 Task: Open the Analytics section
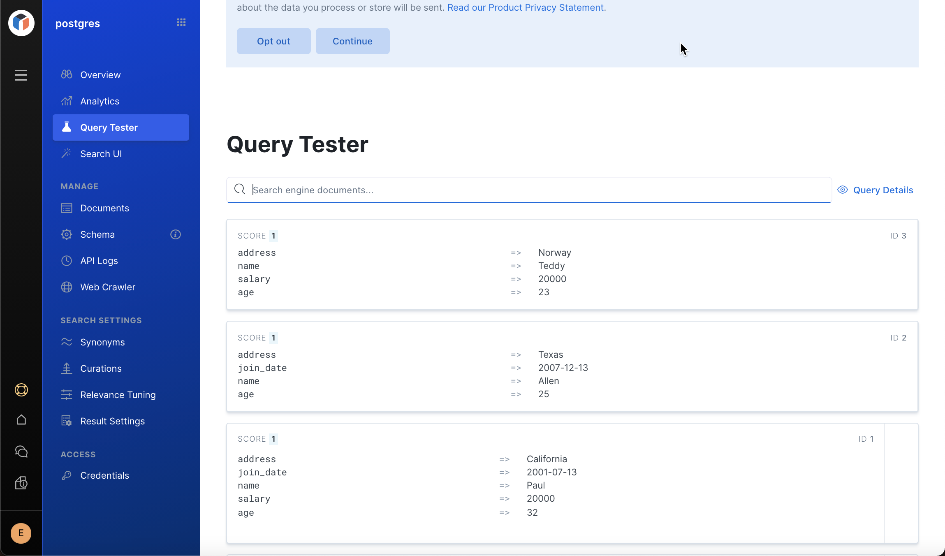tap(100, 101)
